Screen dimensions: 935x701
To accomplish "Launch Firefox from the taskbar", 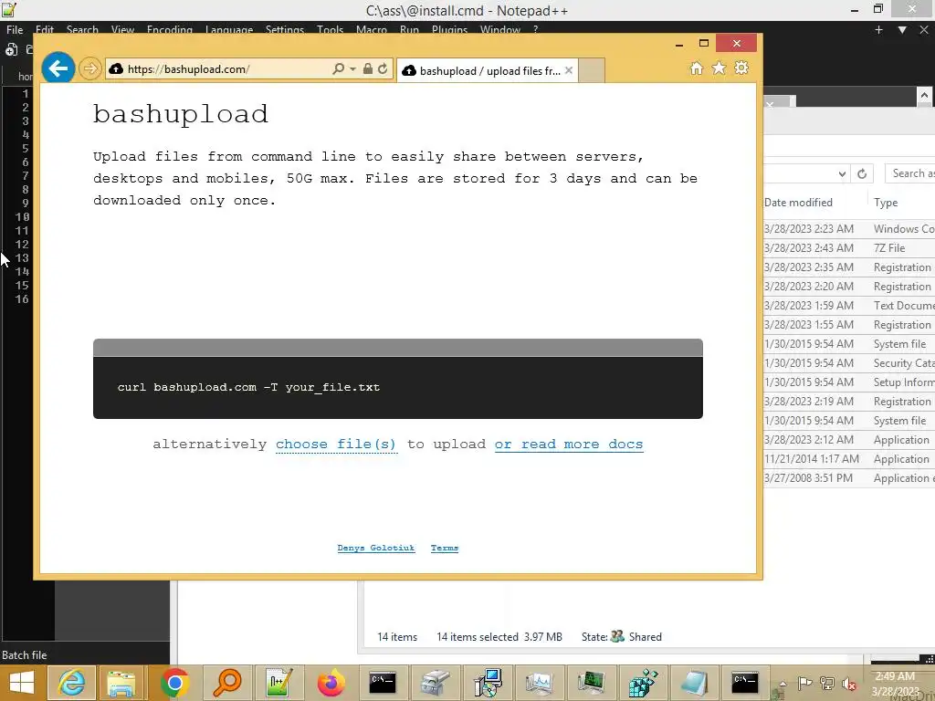I will [x=331, y=683].
